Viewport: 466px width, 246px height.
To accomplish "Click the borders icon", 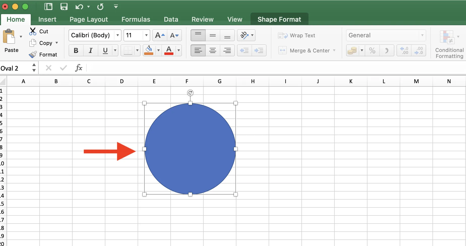I will [x=128, y=50].
